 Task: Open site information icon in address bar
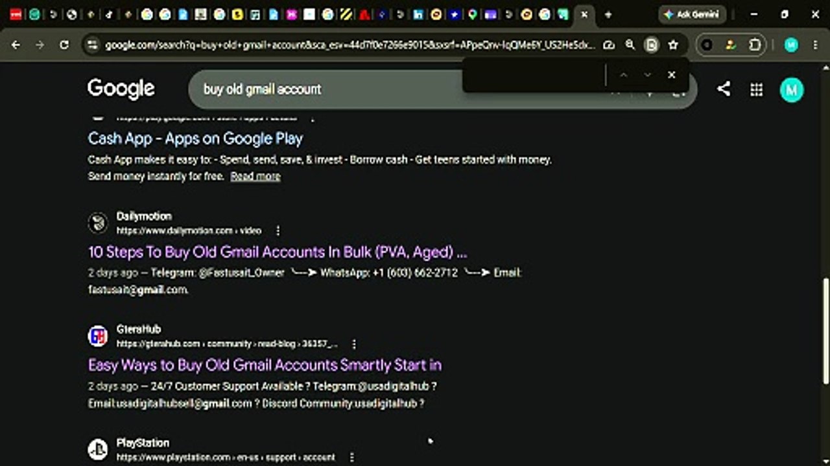point(93,45)
